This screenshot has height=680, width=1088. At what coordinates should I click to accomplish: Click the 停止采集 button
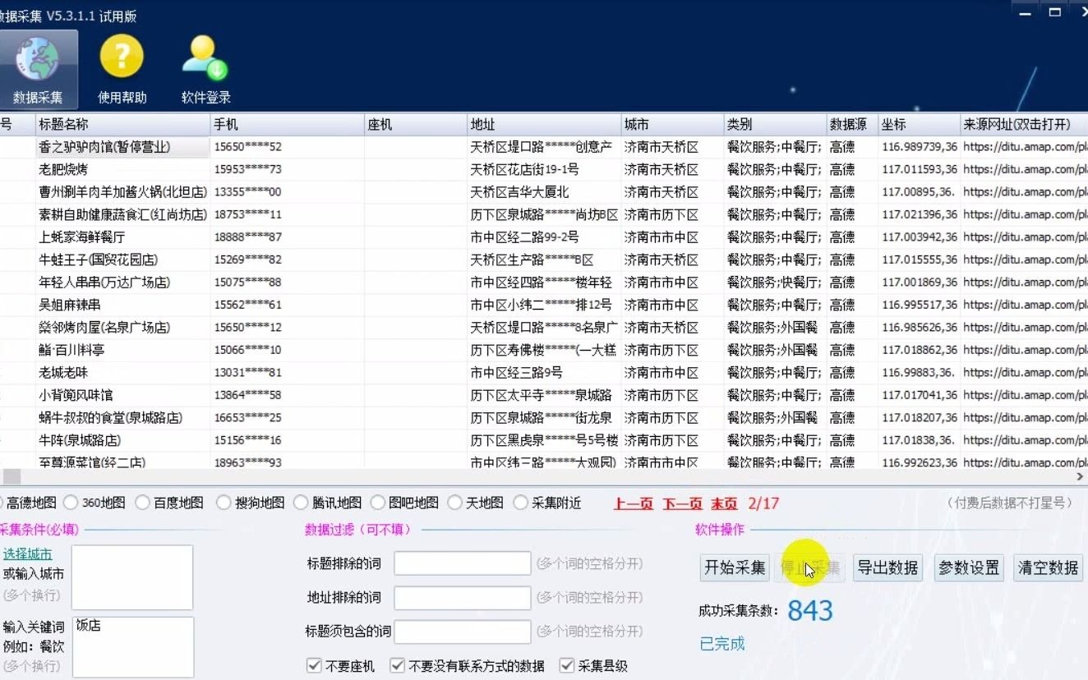click(x=809, y=567)
